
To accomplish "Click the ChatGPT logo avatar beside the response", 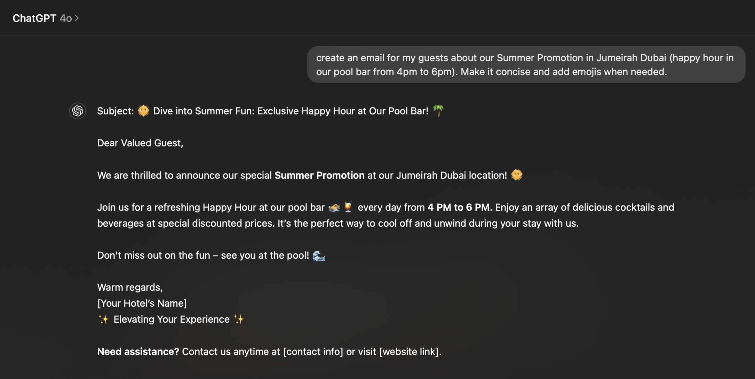I will (x=78, y=111).
